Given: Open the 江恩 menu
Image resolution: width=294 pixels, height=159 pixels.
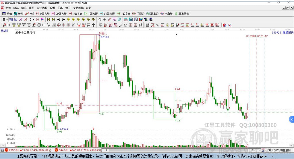Looking at the screenshot, I should (32, 8).
